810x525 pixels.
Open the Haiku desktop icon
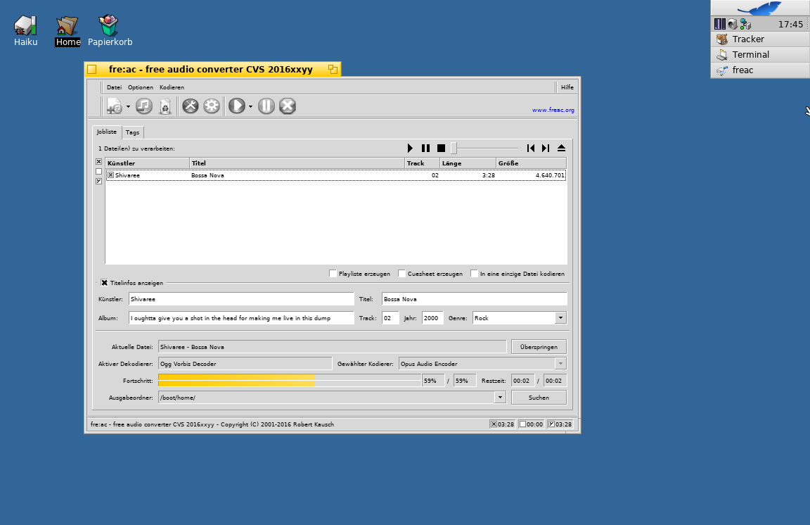[x=25, y=30]
